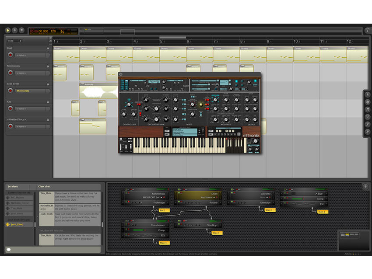This screenshot has width=372, height=279.
Task: Click the Clear chat button
Action: (x=44, y=187)
